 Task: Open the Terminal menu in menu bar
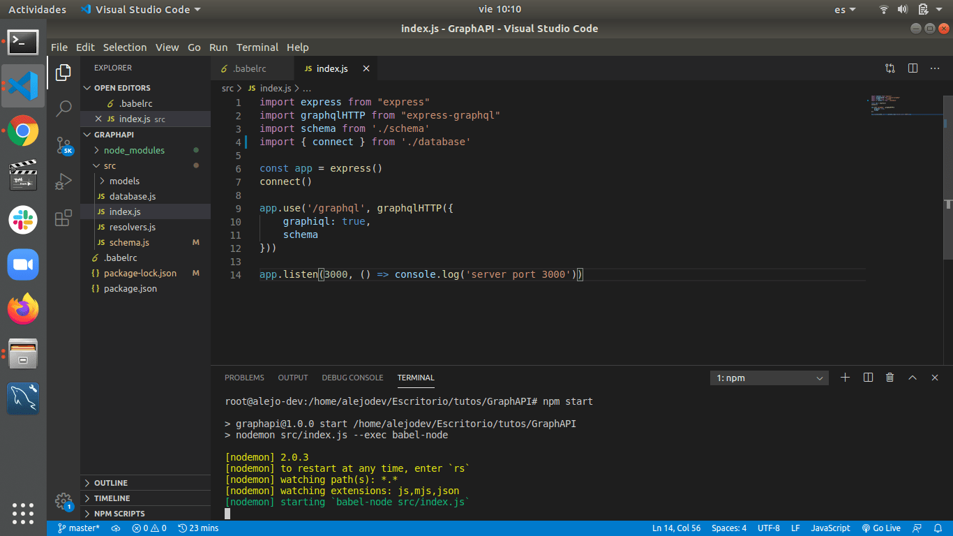[257, 47]
